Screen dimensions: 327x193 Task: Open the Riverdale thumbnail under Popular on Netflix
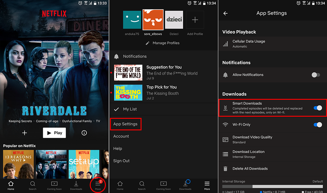point(51,164)
